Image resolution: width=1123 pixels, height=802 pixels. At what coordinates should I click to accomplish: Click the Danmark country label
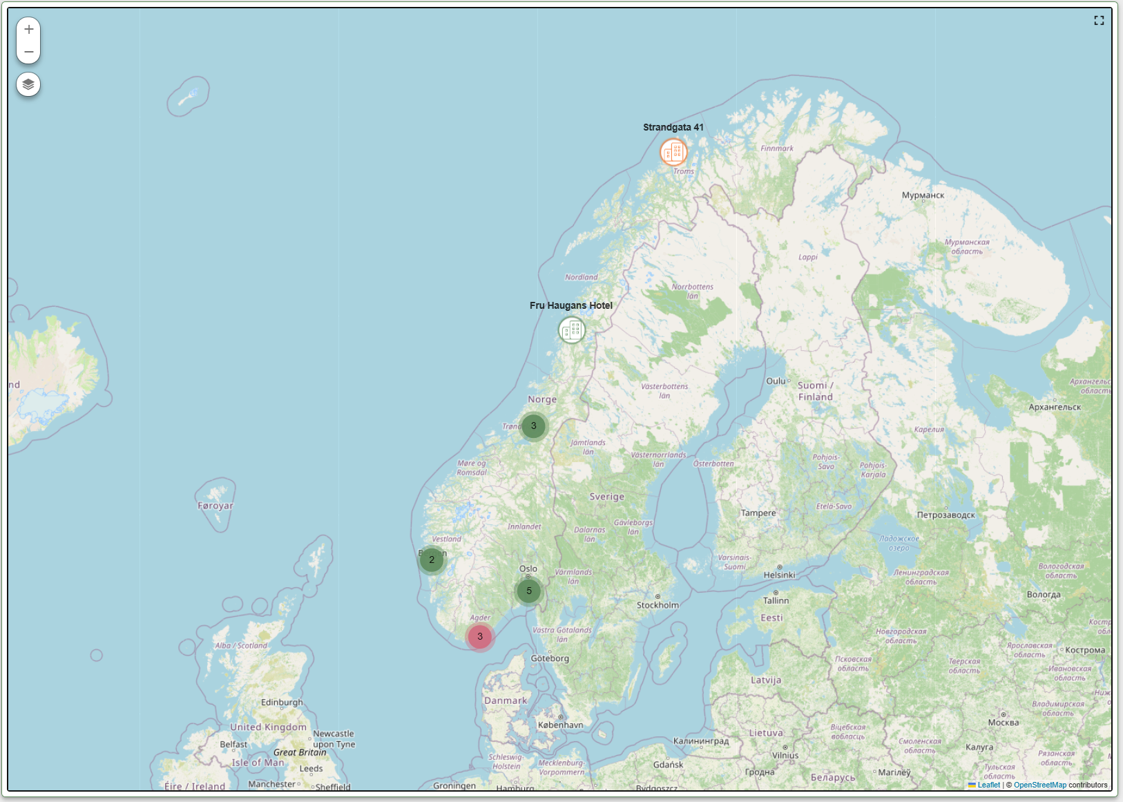tap(506, 700)
